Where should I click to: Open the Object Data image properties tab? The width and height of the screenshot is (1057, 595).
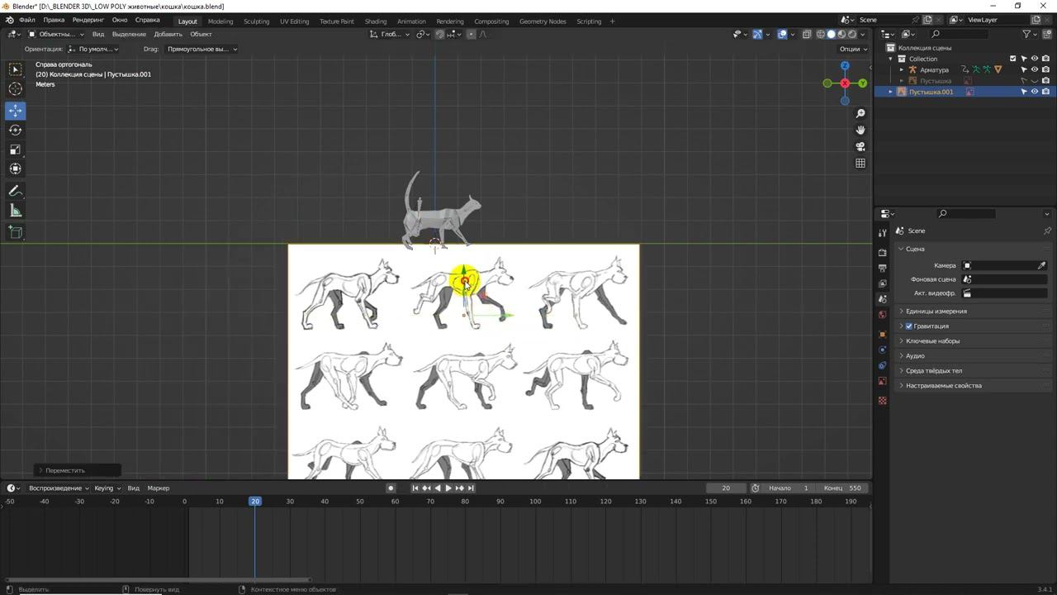pyautogui.click(x=883, y=382)
